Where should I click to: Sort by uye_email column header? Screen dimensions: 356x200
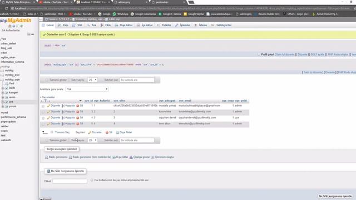tap(185, 101)
